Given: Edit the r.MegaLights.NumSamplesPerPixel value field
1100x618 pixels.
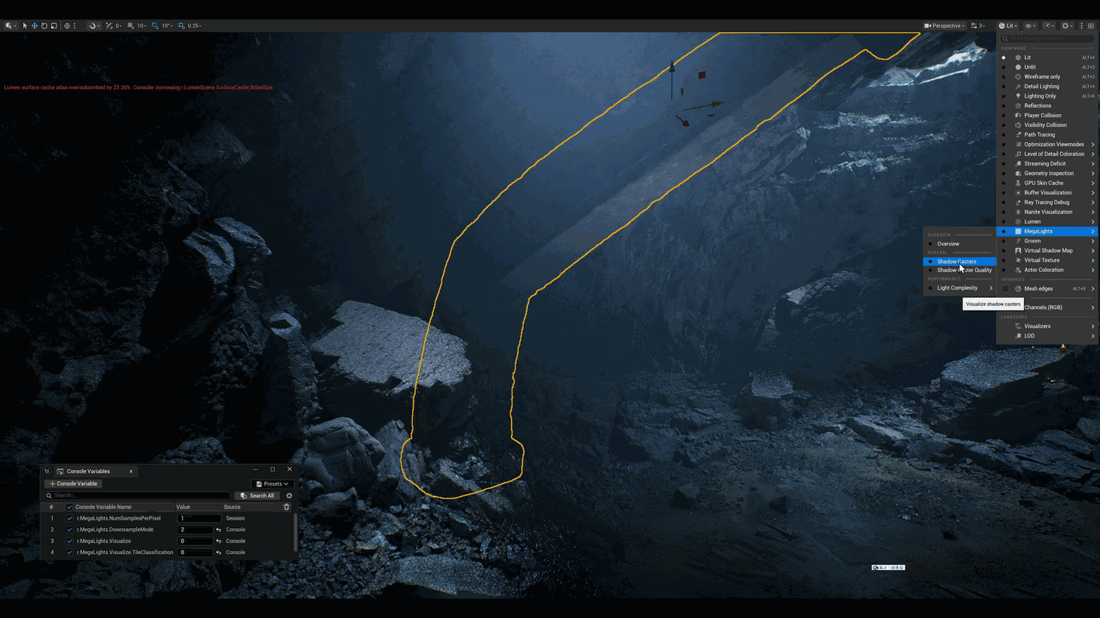Looking at the screenshot, I should 199,518.
